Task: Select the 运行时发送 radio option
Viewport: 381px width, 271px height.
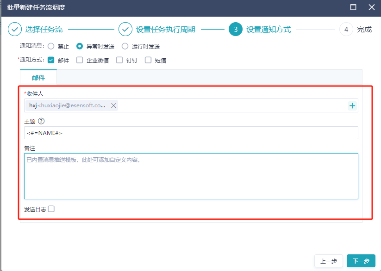Action: pyautogui.click(x=125, y=46)
